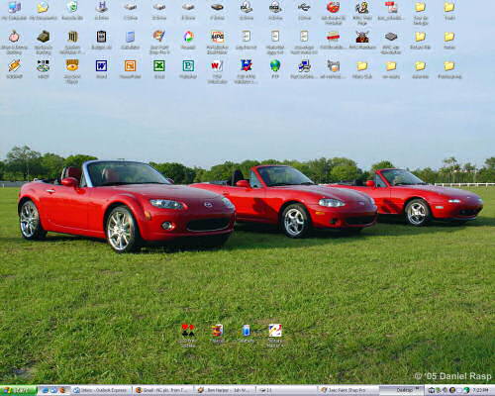Open the Picasa desktop shortcut
495x396 pixels.
pyautogui.click(x=188, y=40)
